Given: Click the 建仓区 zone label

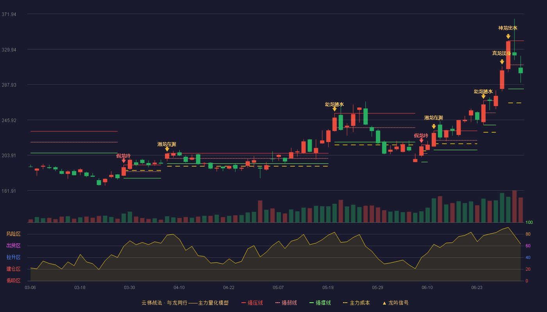Looking at the screenshot, I should pyautogui.click(x=13, y=269).
